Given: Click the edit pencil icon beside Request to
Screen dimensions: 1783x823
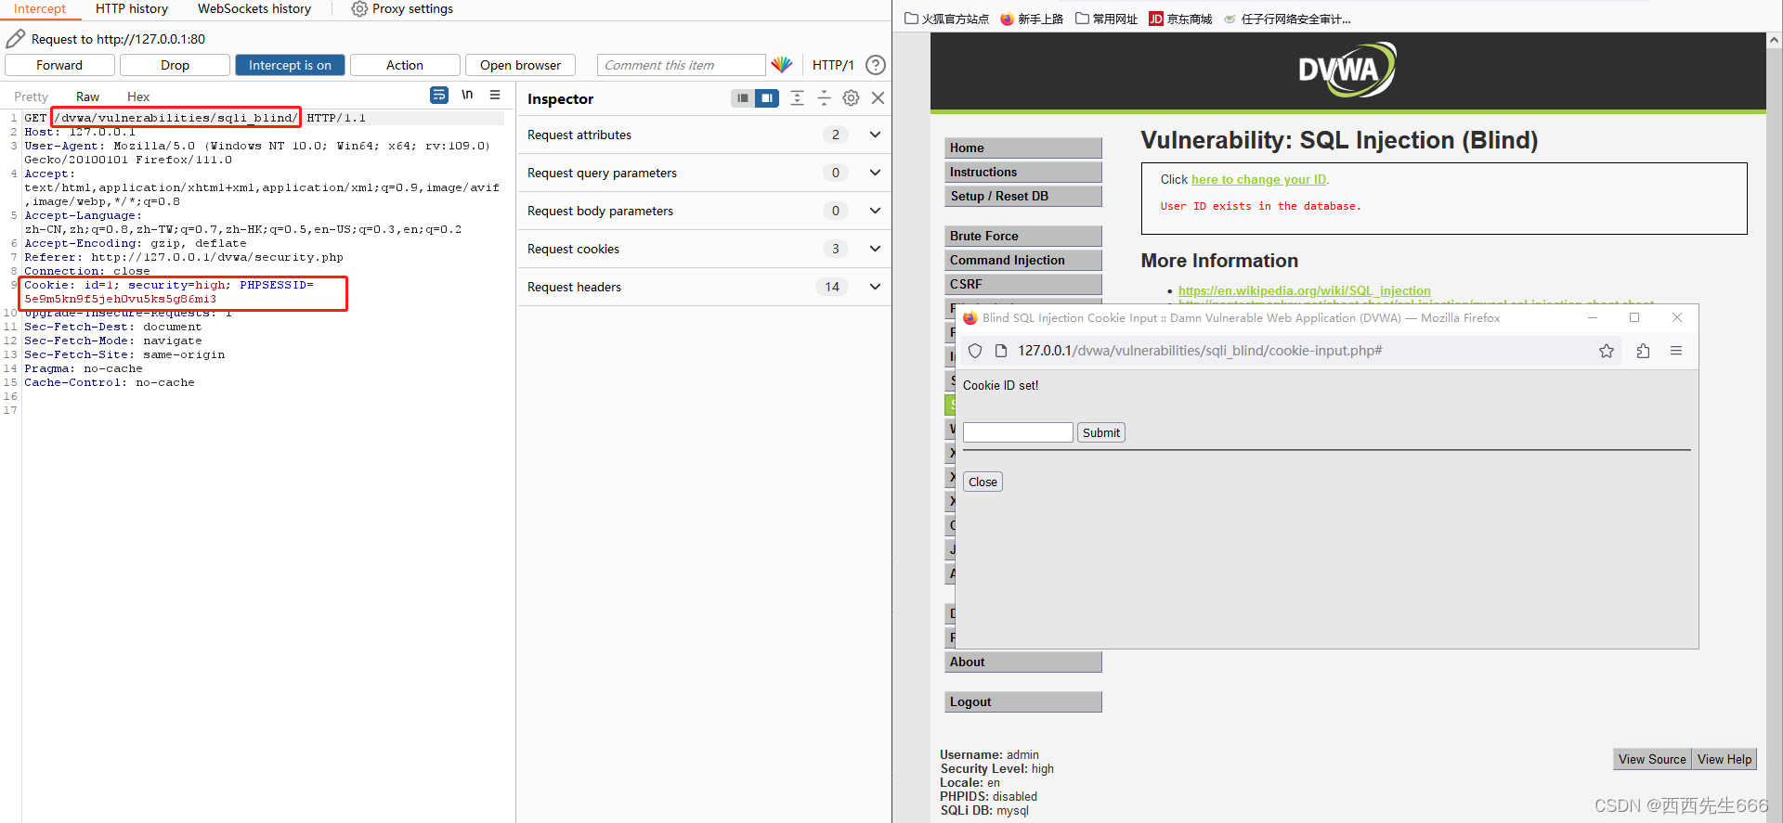Looking at the screenshot, I should tap(15, 39).
